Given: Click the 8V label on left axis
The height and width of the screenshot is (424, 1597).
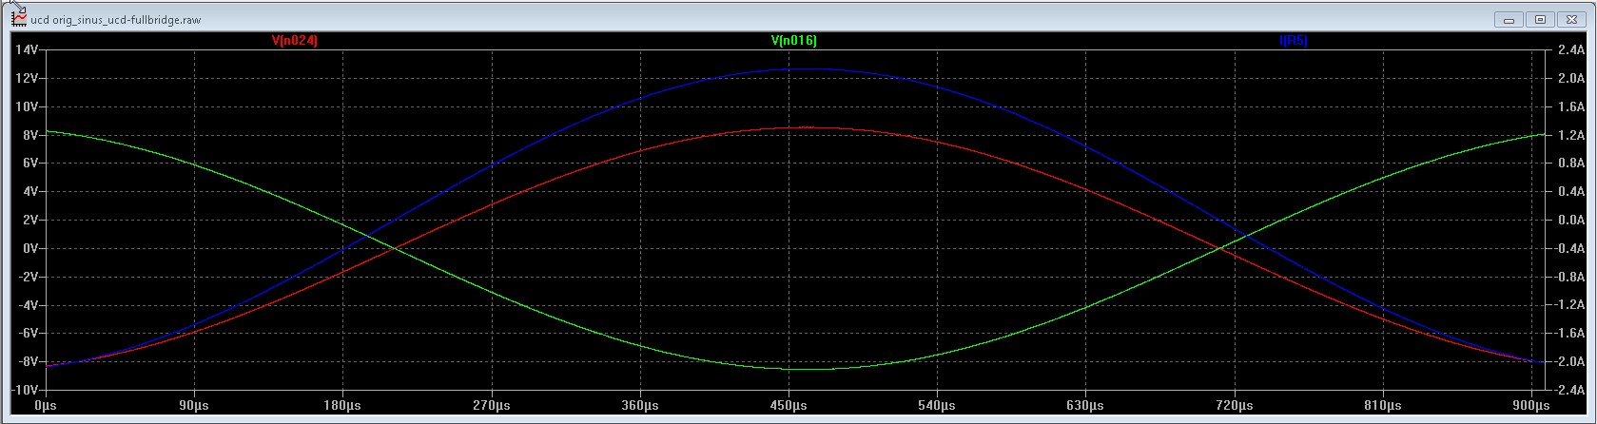Looking at the screenshot, I should coord(29,135).
